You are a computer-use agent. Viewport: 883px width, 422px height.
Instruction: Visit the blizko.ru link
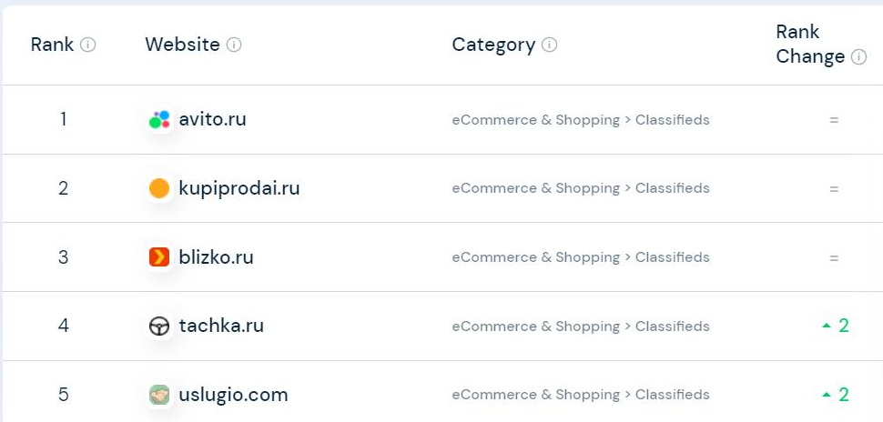point(216,257)
